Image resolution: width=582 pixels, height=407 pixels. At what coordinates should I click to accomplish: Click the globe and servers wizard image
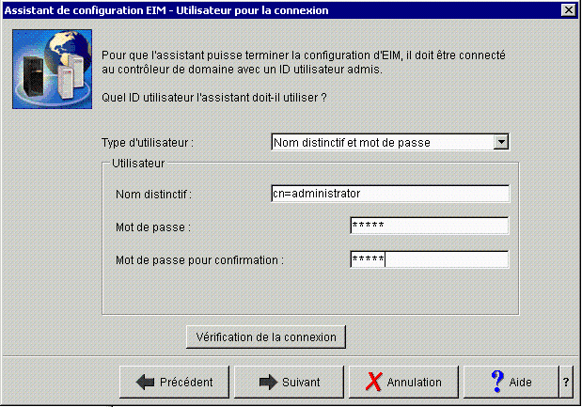(x=53, y=69)
